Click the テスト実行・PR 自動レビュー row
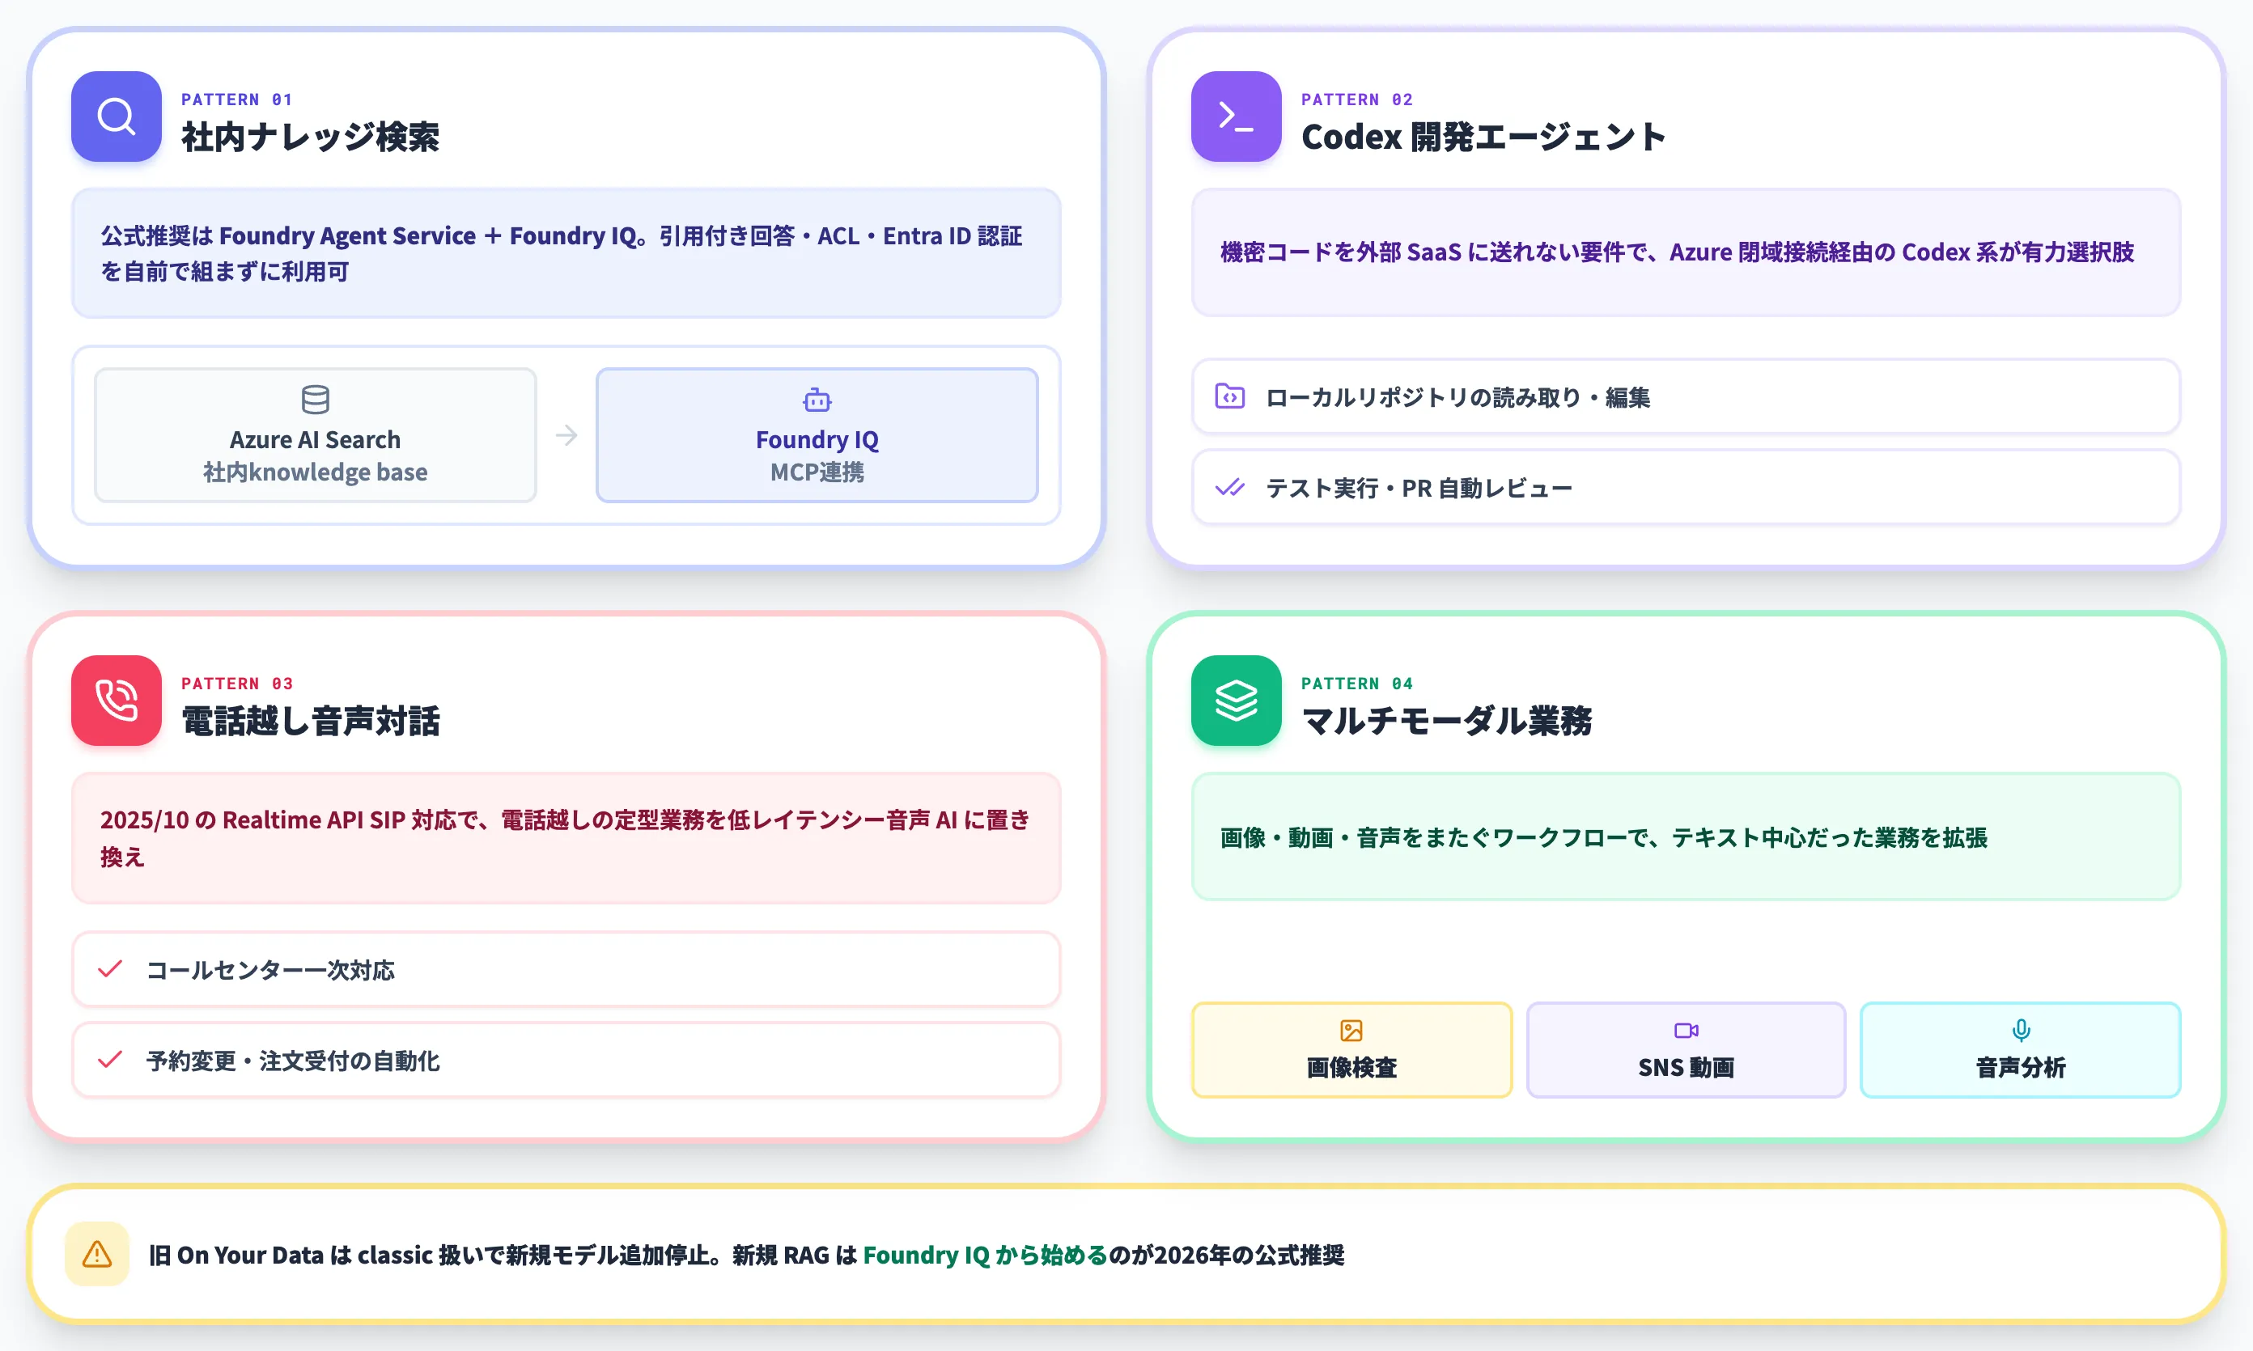Viewport: 2253px width, 1351px height. [1686, 487]
